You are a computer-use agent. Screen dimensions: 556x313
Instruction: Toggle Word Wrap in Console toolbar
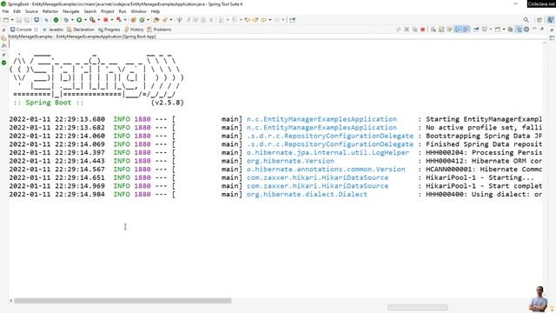[450, 30]
